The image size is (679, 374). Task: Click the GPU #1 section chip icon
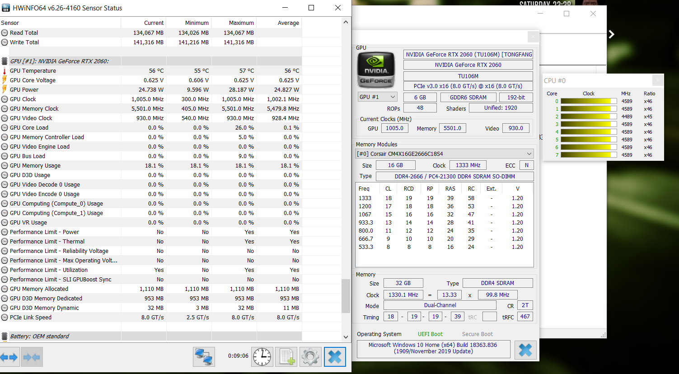(x=5, y=61)
